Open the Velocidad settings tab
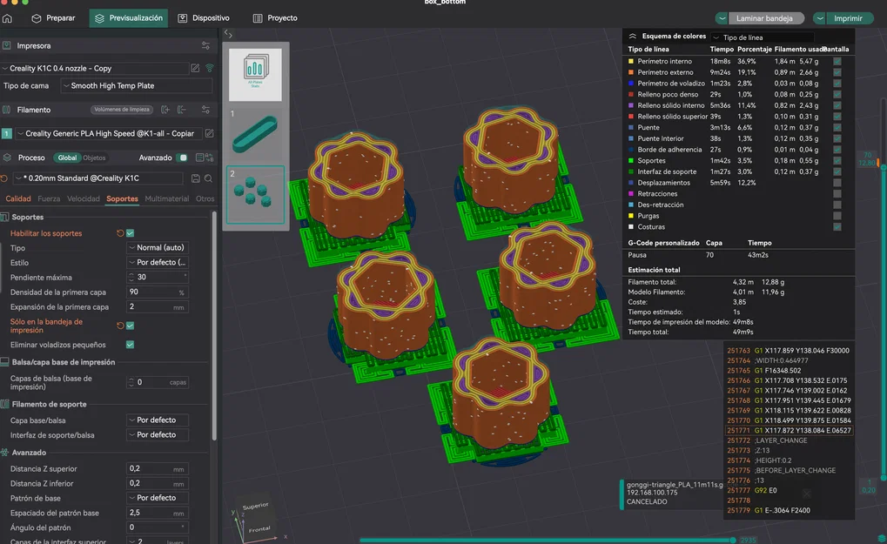Image resolution: width=887 pixels, height=544 pixels. [84, 198]
